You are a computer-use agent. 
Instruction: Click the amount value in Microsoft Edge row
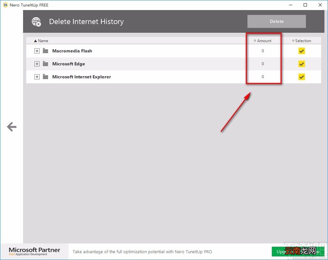pyautogui.click(x=263, y=64)
